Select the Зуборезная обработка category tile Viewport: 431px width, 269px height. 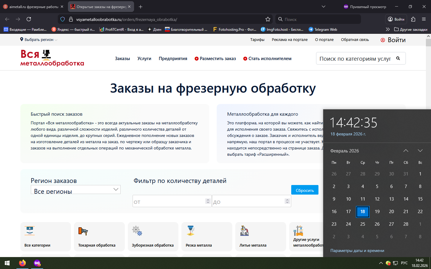click(x=153, y=236)
